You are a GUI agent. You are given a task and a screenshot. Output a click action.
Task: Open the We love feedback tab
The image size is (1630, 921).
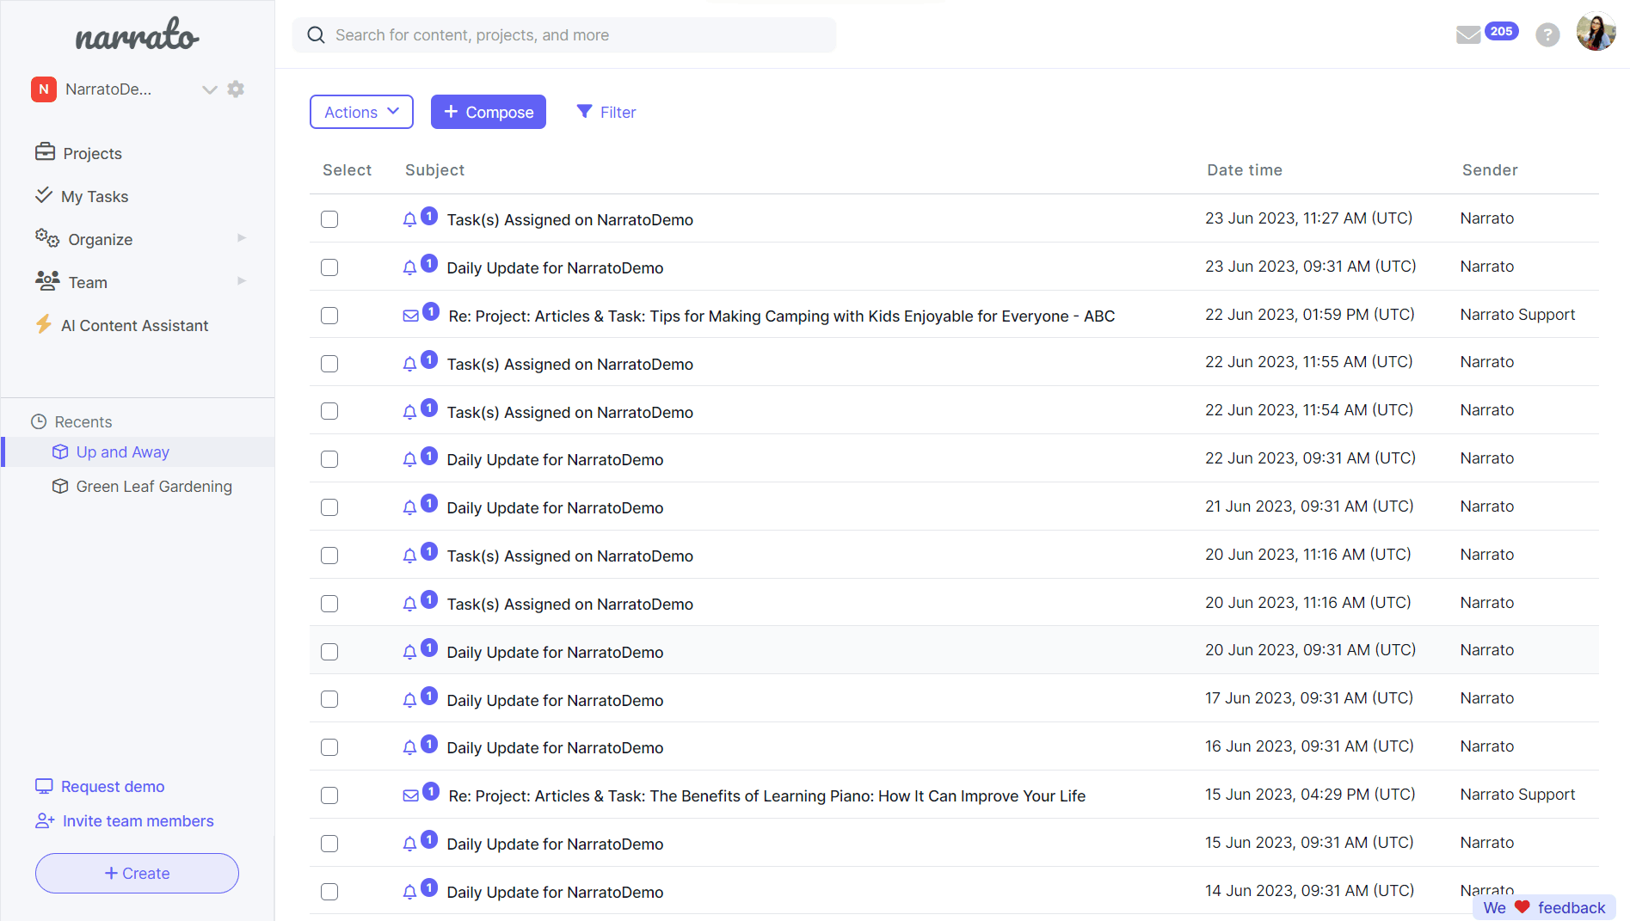(x=1544, y=907)
